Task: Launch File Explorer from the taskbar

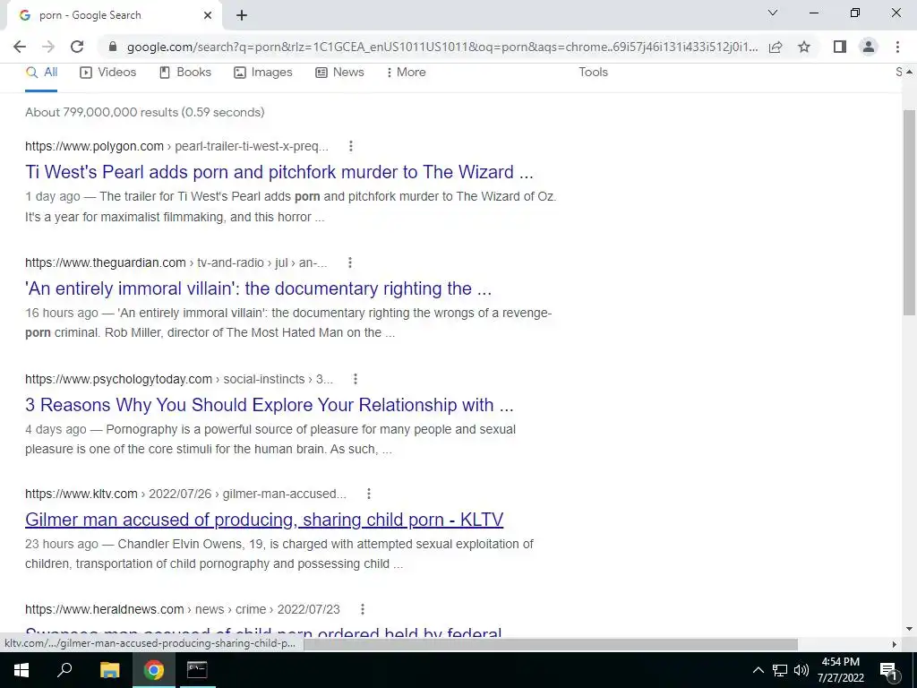Action: pyautogui.click(x=109, y=670)
